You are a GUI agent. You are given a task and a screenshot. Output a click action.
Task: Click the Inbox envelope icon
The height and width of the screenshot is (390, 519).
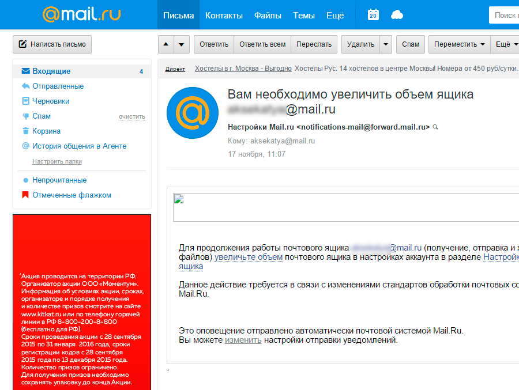[x=25, y=71]
